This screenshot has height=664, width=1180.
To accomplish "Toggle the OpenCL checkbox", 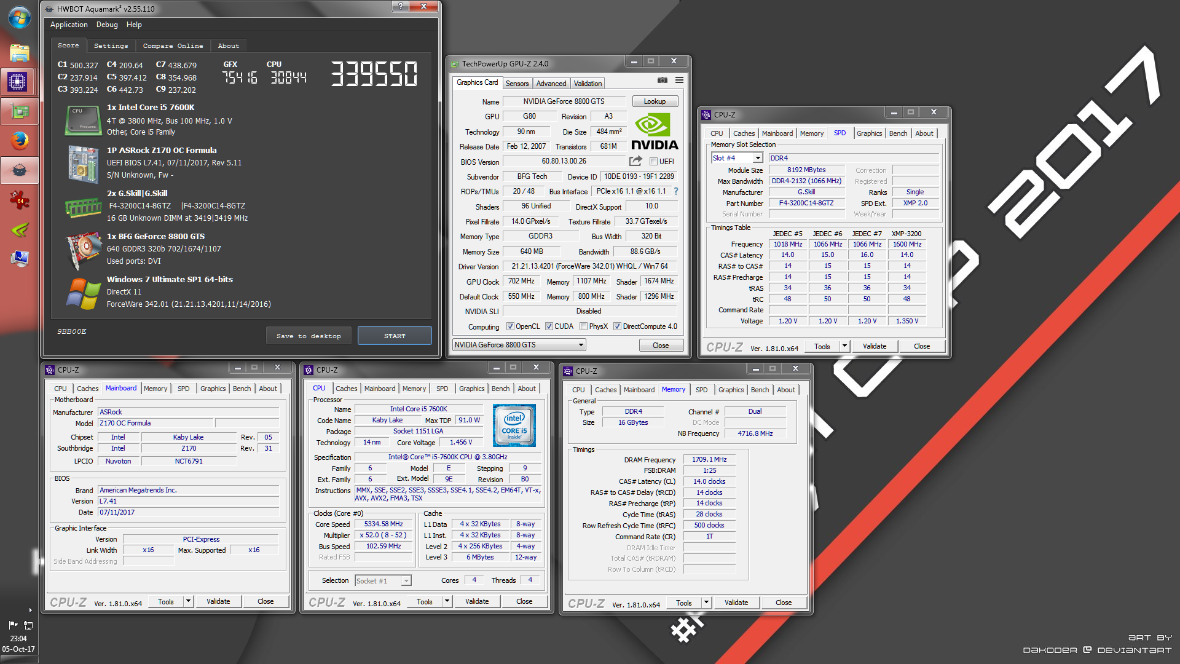I will [x=510, y=326].
